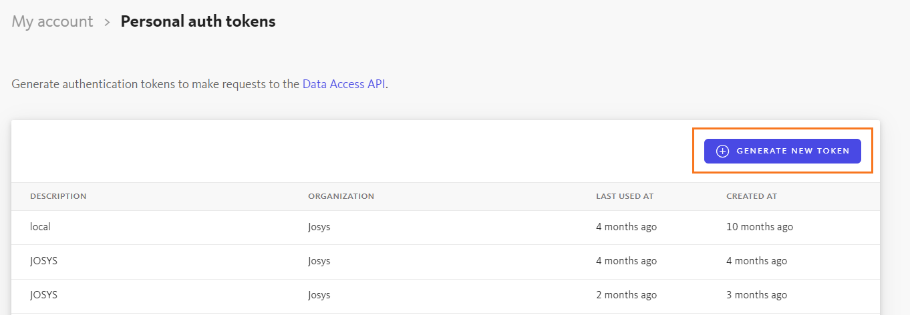Image resolution: width=910 pixels, height=315 pixels.
Task: Click the plus icon in Generate New Token
Action: (722, 151)
